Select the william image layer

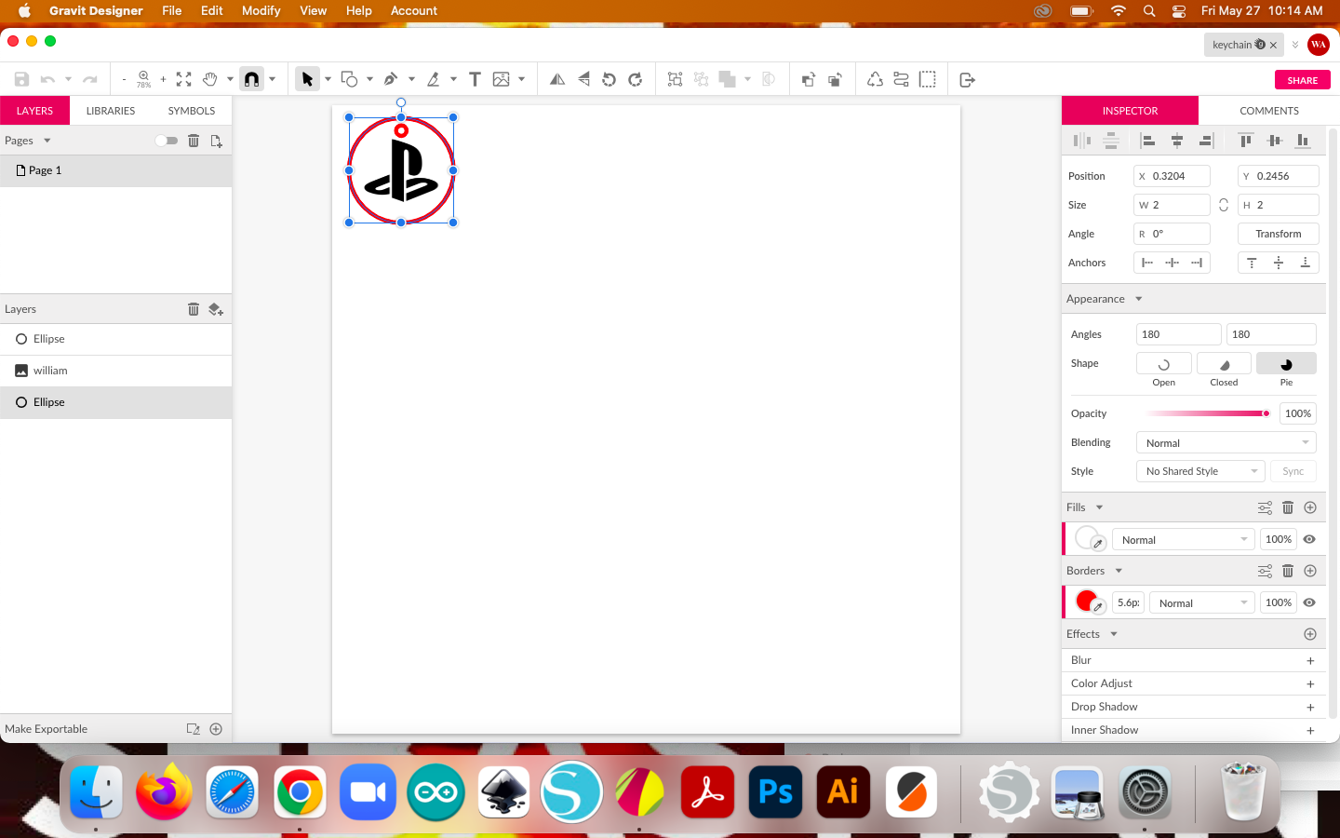click(115, 371)
